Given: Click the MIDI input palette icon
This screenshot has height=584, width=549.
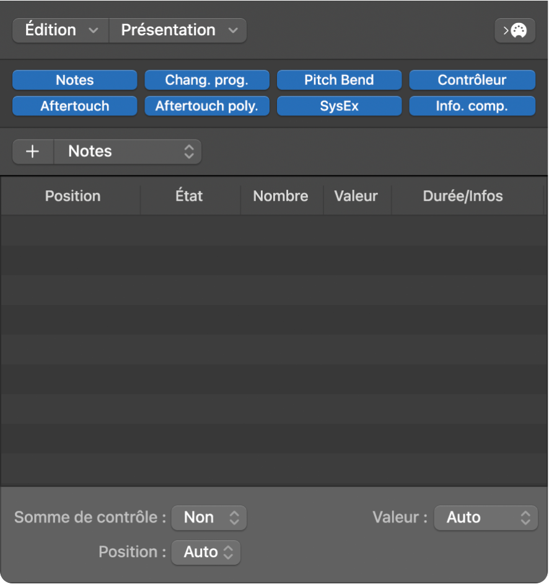Looking at the screenshot, I should point(515,30).
